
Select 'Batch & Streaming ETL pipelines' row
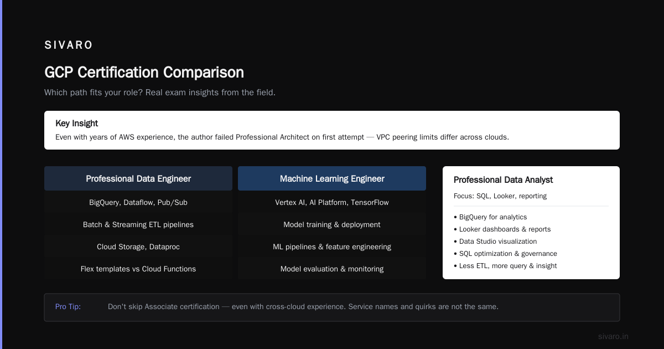tap(138, 224)
